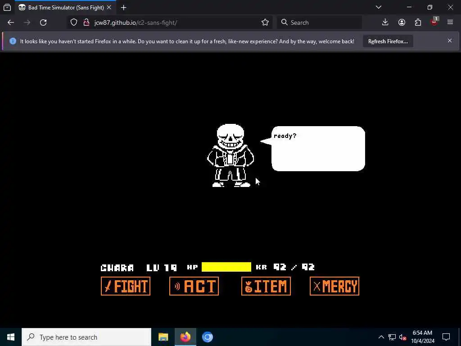Focus the Firefox Search box
The image size is (461, 346).
click(319, 23)
